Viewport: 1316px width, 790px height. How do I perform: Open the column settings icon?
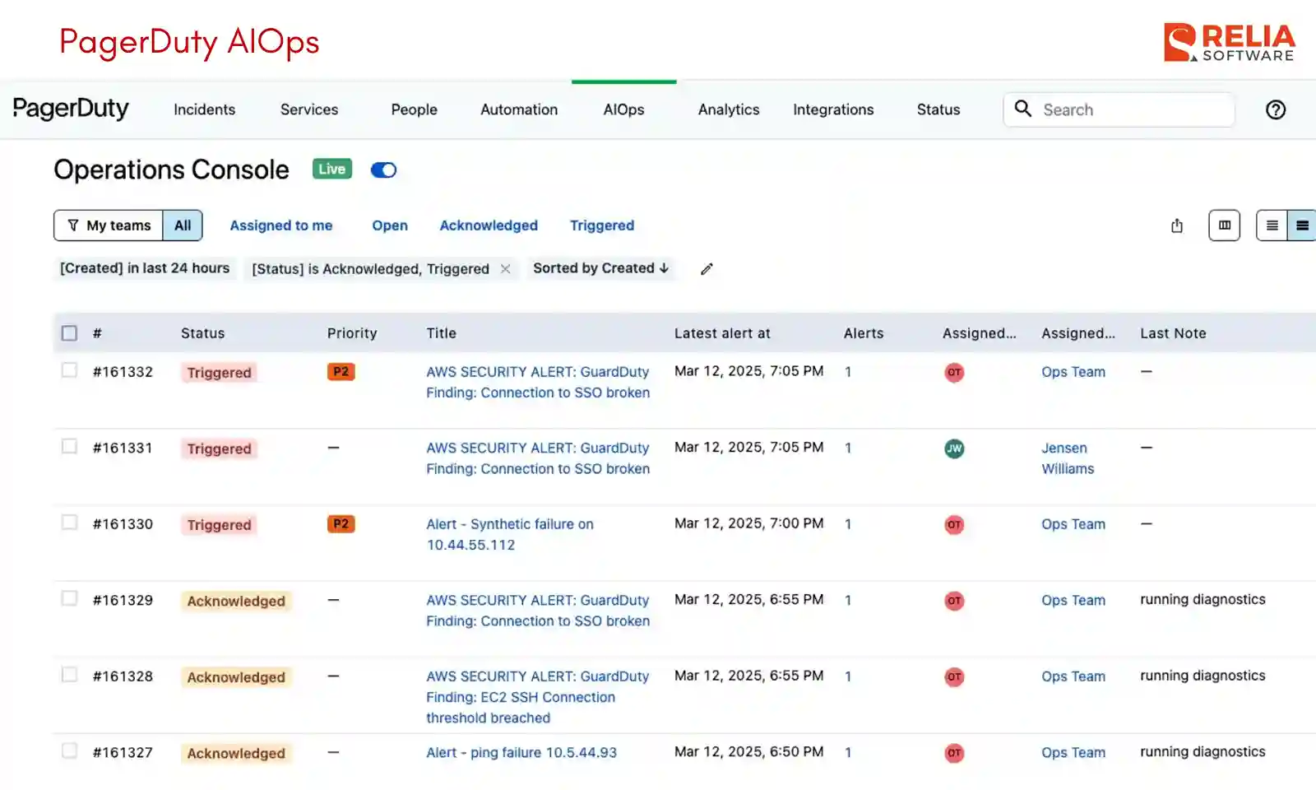point(1224,225)
